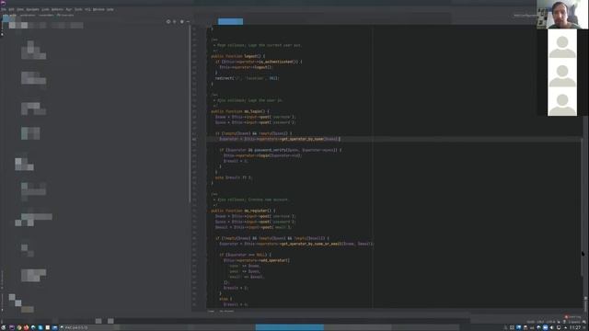Place cursor on ajax_register function declaration

pos(243,211)
